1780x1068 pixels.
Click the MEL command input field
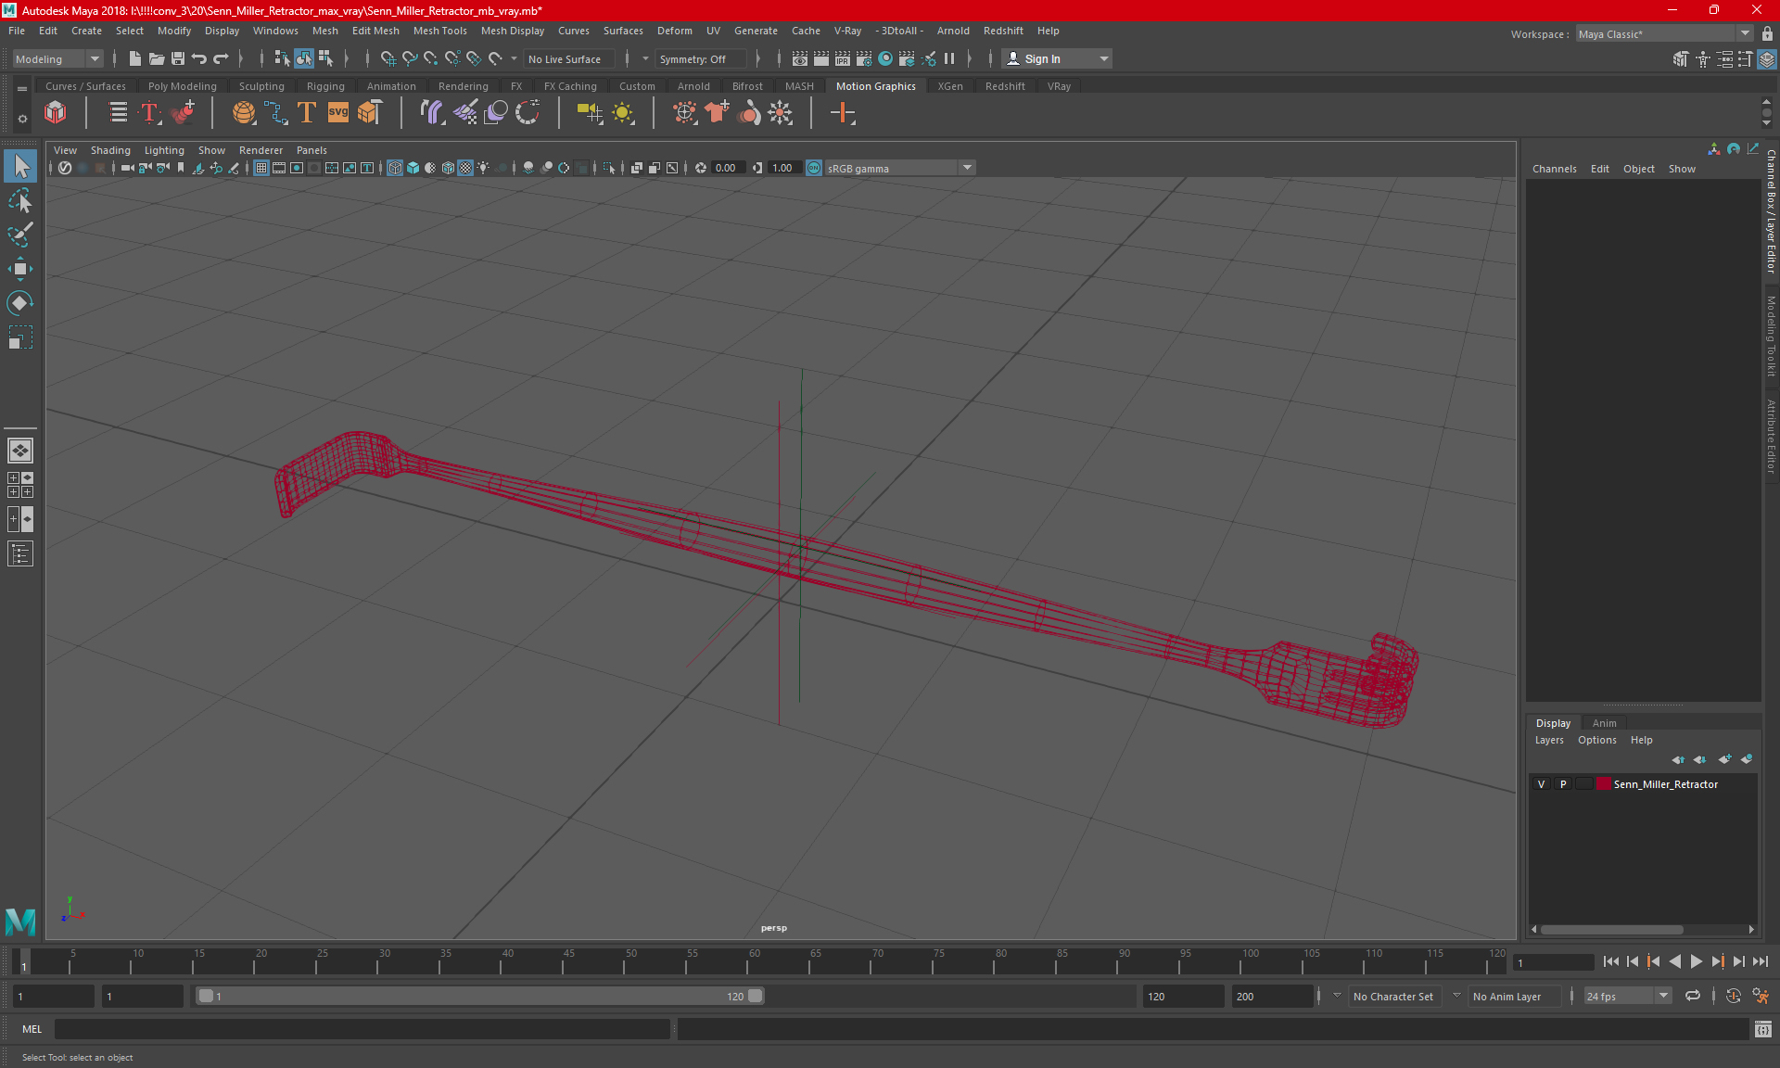coord(362,1029)
